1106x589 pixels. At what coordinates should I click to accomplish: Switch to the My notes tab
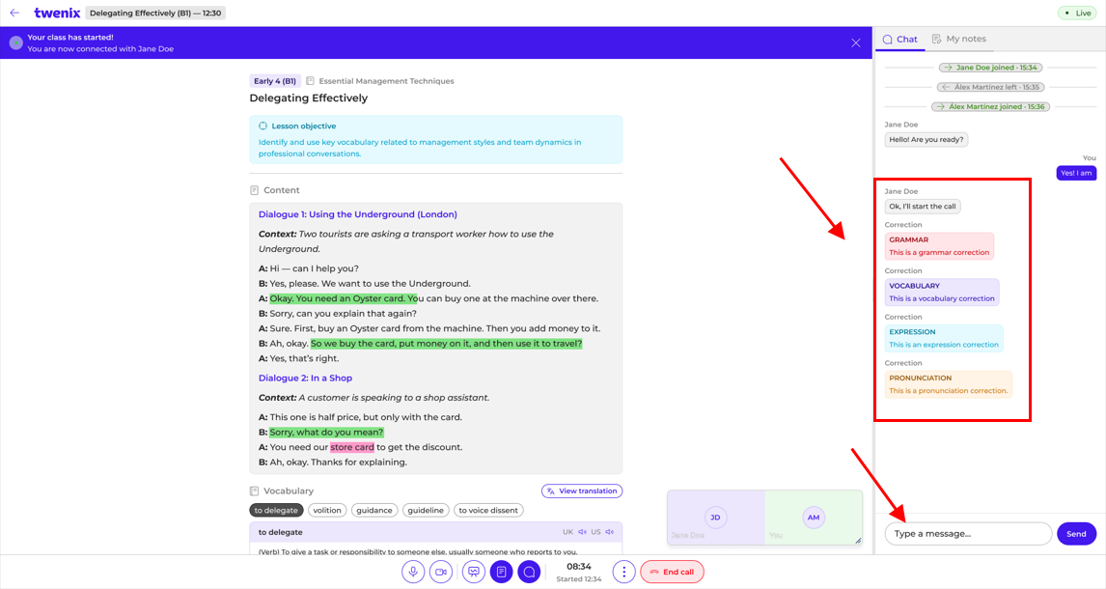[x=959, y=39]
